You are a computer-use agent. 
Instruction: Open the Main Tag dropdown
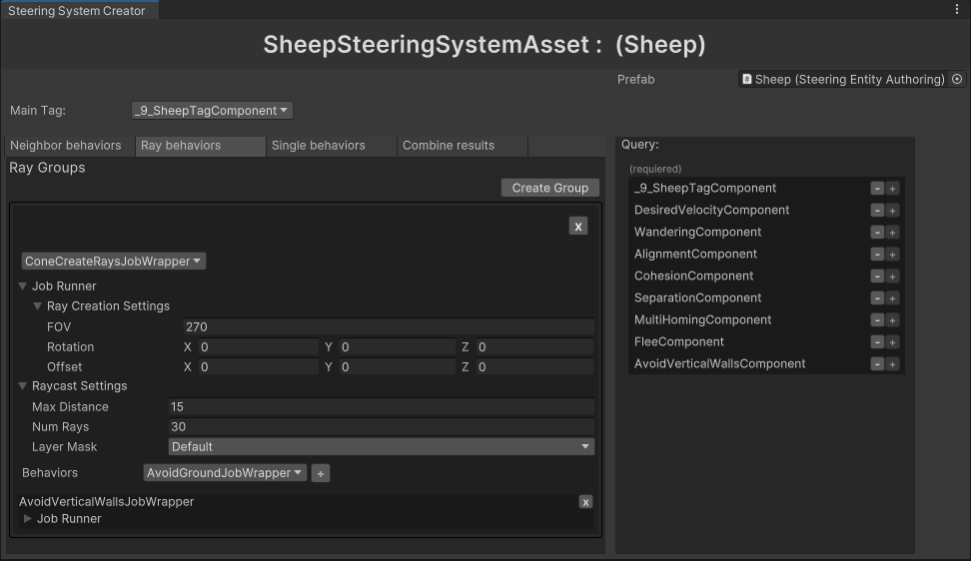(x=212, y=111)
